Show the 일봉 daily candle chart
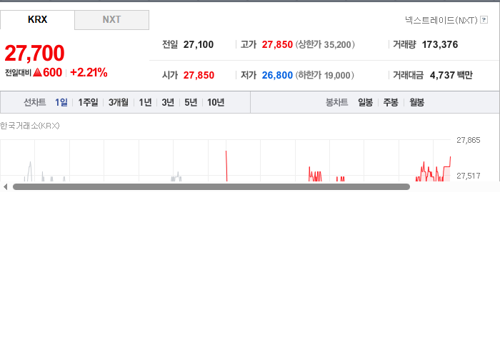The width and height of the screenshot is (500, 350). tap(365, 102)
